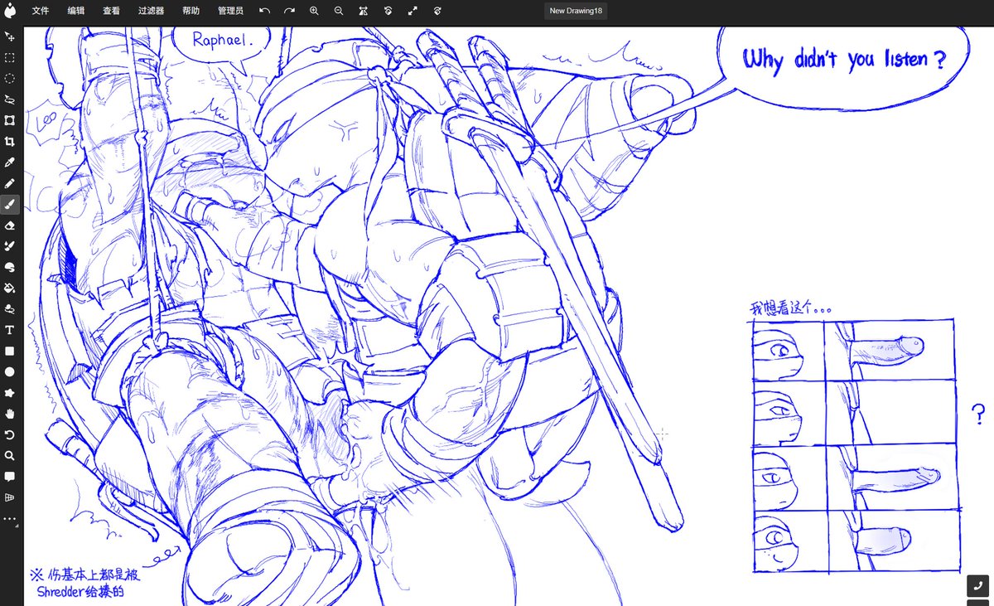Screen dimensions: 994x606
Task: Grab the Hand pan tool
Action: (x=11, y=414)
